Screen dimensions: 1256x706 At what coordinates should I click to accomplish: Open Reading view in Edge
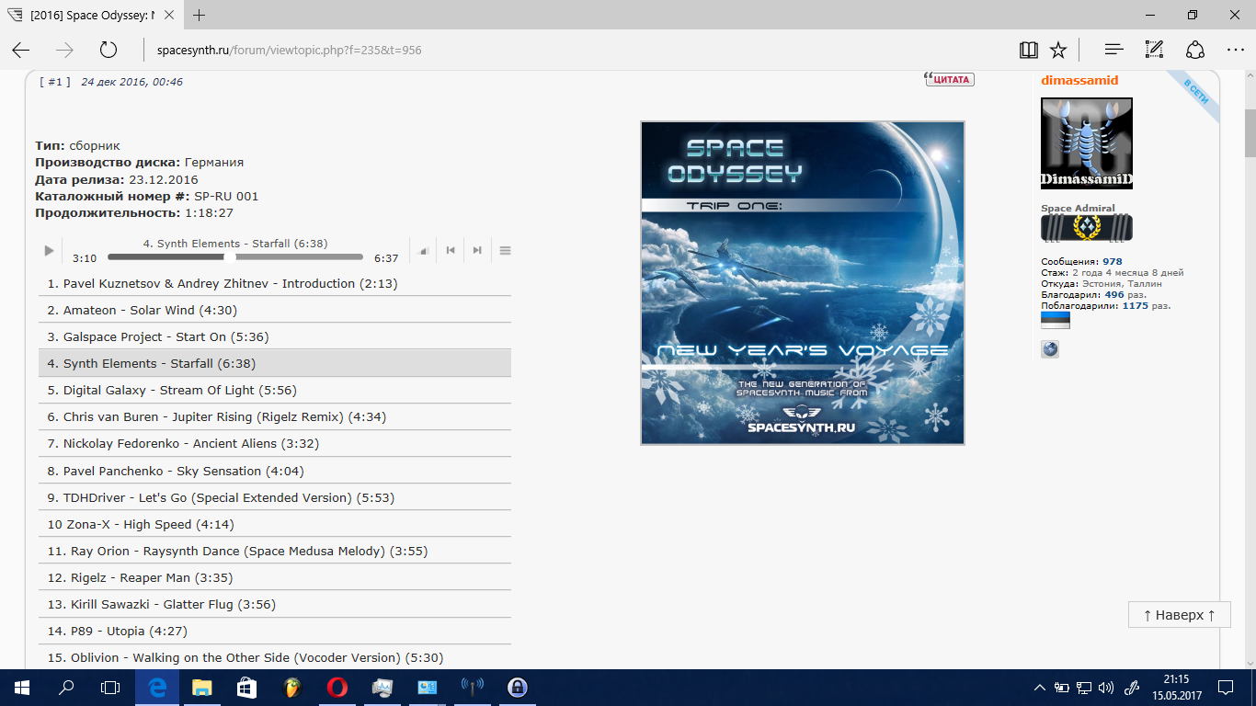point(1029,50)
